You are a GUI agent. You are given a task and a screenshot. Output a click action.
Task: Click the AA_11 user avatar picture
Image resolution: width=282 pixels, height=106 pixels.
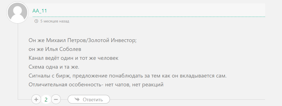(x=17, y=12)
